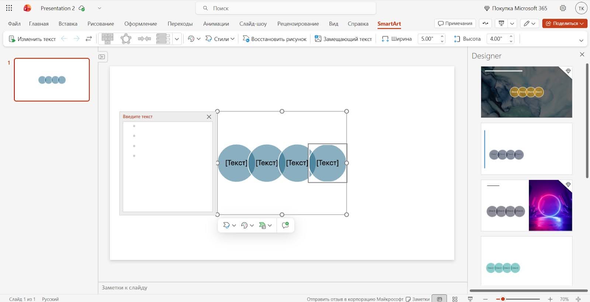Toggle the Заметки notes pane
This screenshot has height=302, width=590.
[417, 299]
